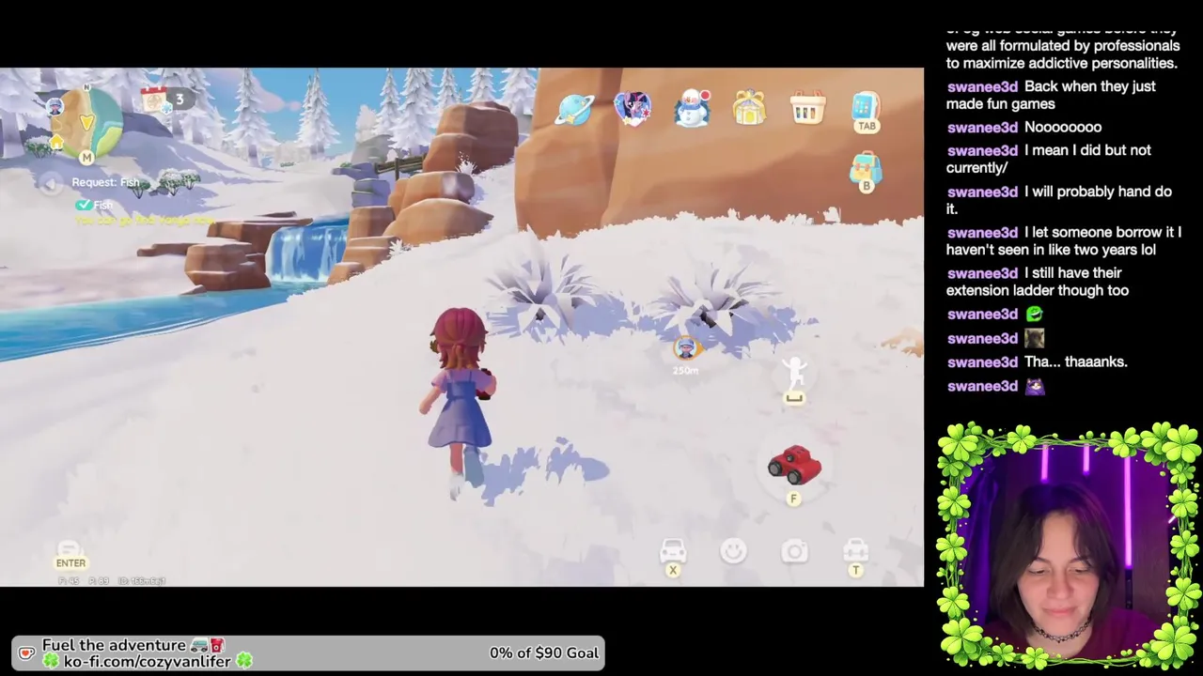
Task: Click the ko-fi.com/cozyvanlifer link text
Action: pyautogui.click(x=148, y=661)
